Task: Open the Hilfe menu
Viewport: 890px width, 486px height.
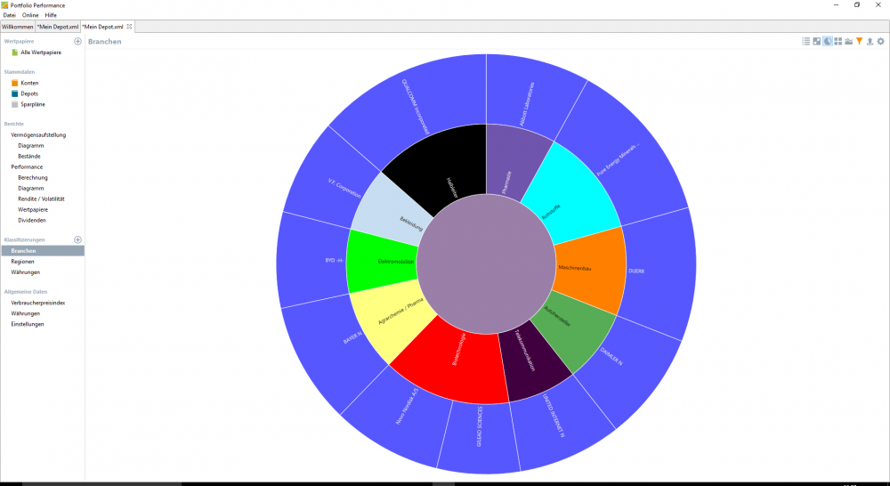Action: click(51, 15)
